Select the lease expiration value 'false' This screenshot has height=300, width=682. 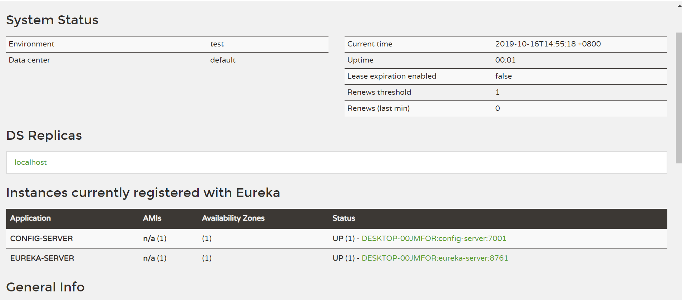click(x=503, y=76)
